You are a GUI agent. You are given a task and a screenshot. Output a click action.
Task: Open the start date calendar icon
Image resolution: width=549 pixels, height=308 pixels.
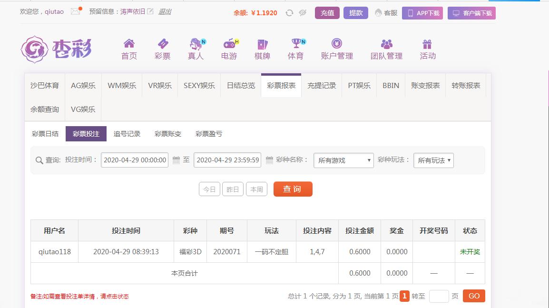point(176,160)
